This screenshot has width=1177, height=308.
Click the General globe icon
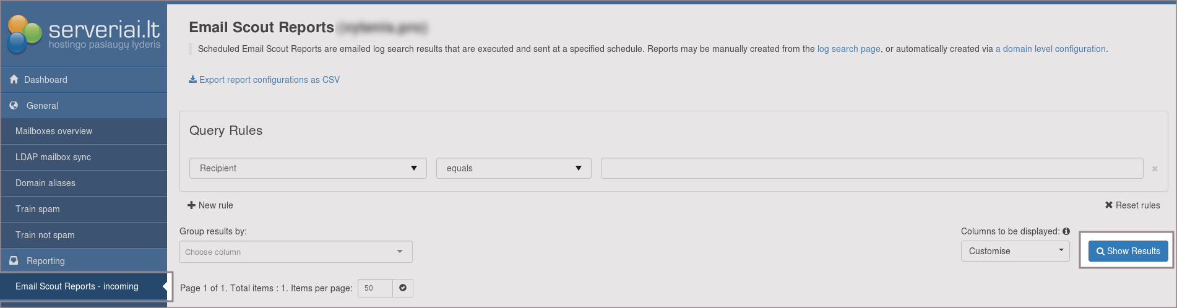point(14,106)
